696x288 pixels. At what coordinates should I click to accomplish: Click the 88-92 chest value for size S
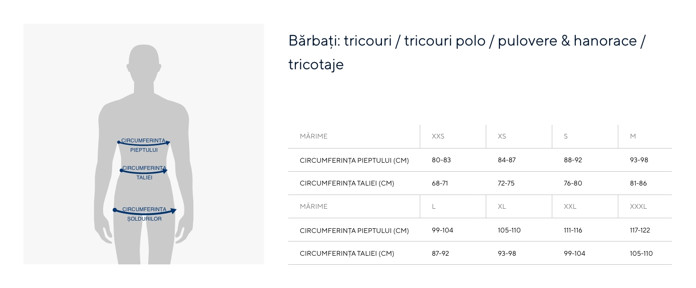(573, 160)
